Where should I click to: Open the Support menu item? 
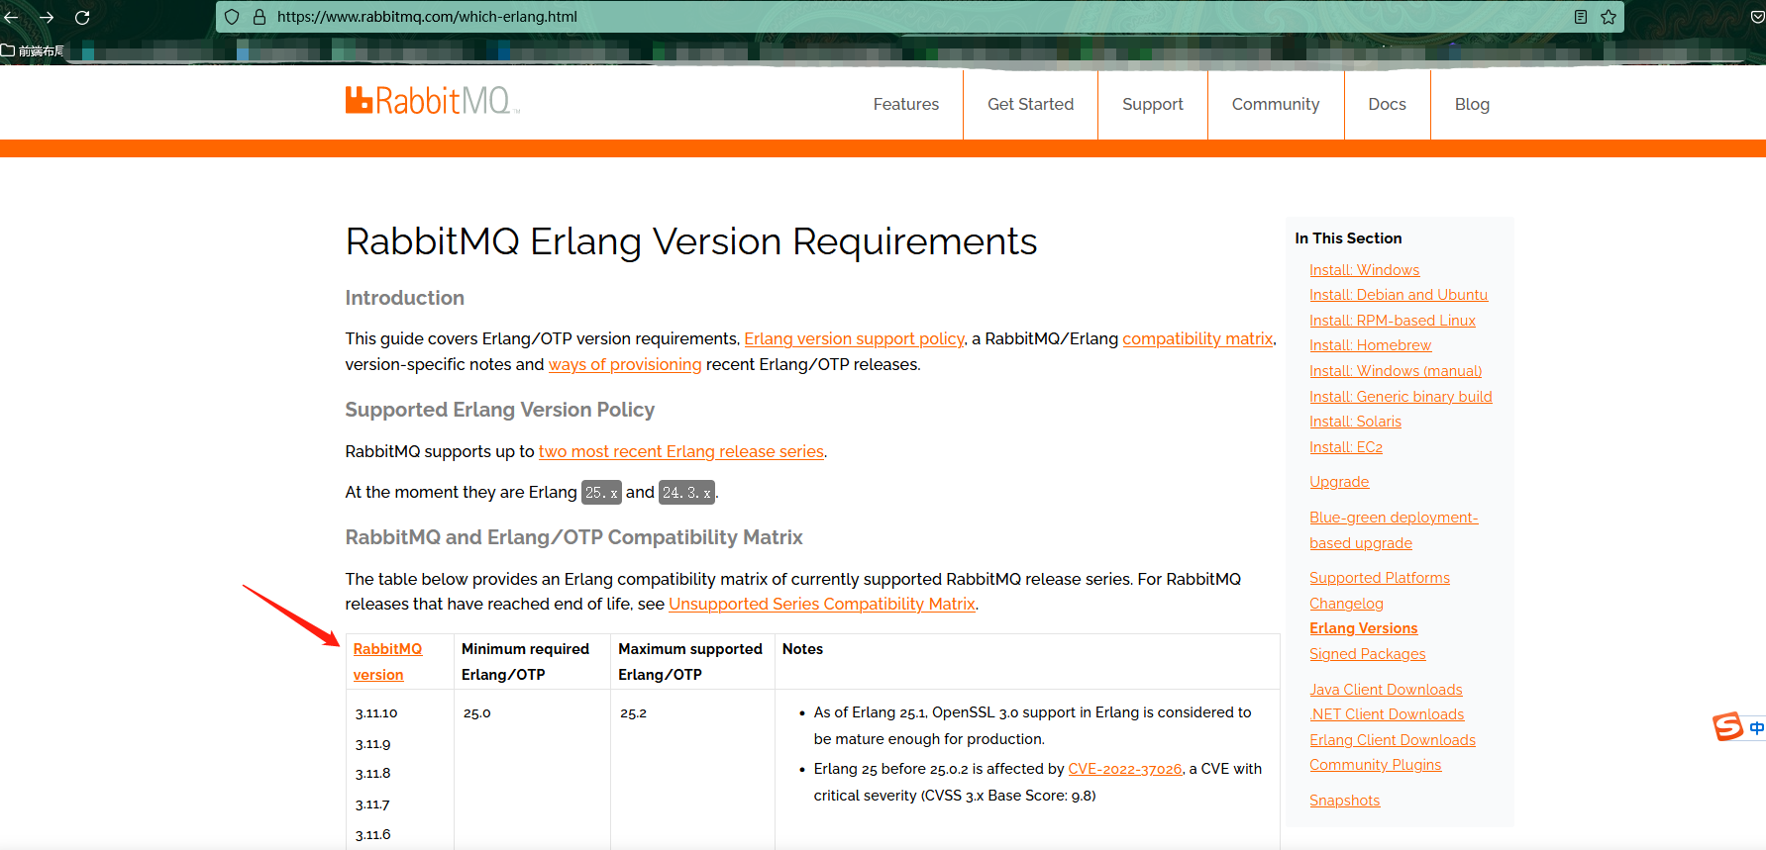pyautogui.click(x=1152, y=104)
